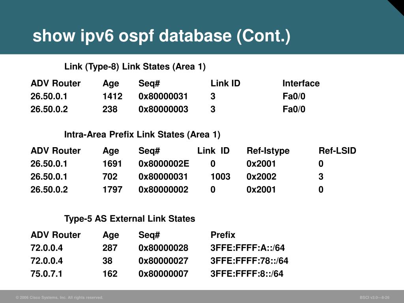Select the heading 'Link (Type-8) Link States (Area 1)'
This screenshot has width=404, height=303.
(135, 67)
